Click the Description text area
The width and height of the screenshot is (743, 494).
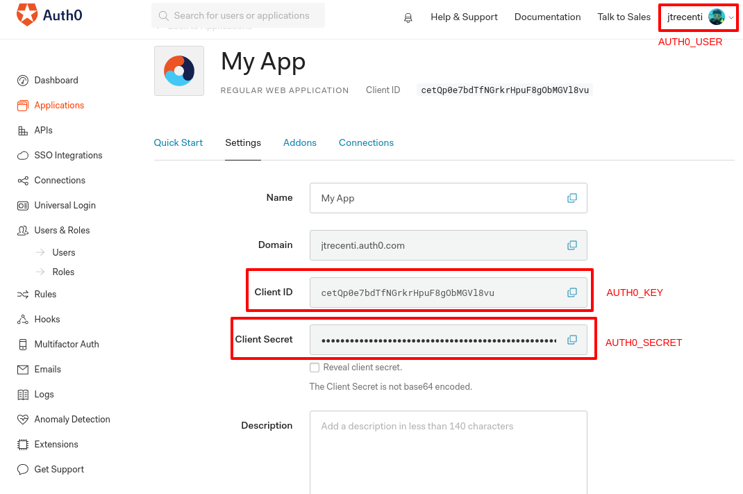[x=449, y=453]
